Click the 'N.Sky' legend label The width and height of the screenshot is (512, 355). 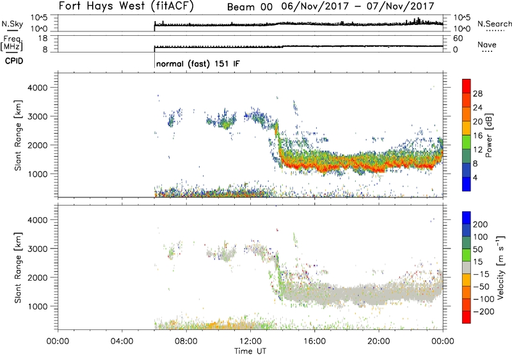click(12, 24)
